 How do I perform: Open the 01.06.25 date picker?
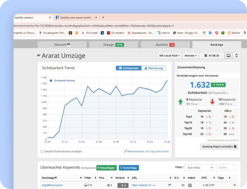click(212, 56)
